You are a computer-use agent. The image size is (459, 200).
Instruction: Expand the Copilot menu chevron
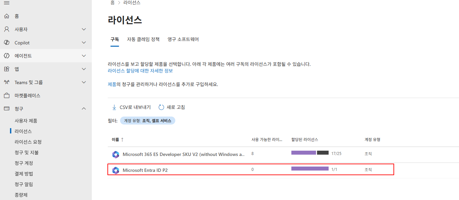tap(84, 43)
